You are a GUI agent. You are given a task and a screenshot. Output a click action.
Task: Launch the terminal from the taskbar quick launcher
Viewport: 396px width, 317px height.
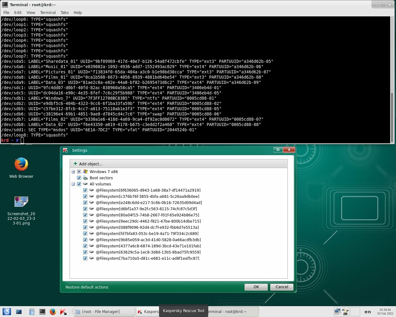coord(42,312)
